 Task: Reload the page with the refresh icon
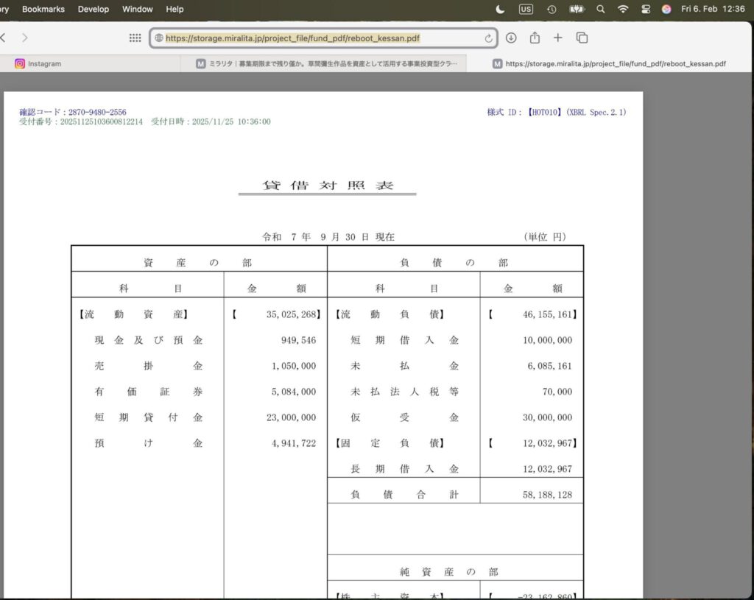pyautogui.click(x=488, y=38)
